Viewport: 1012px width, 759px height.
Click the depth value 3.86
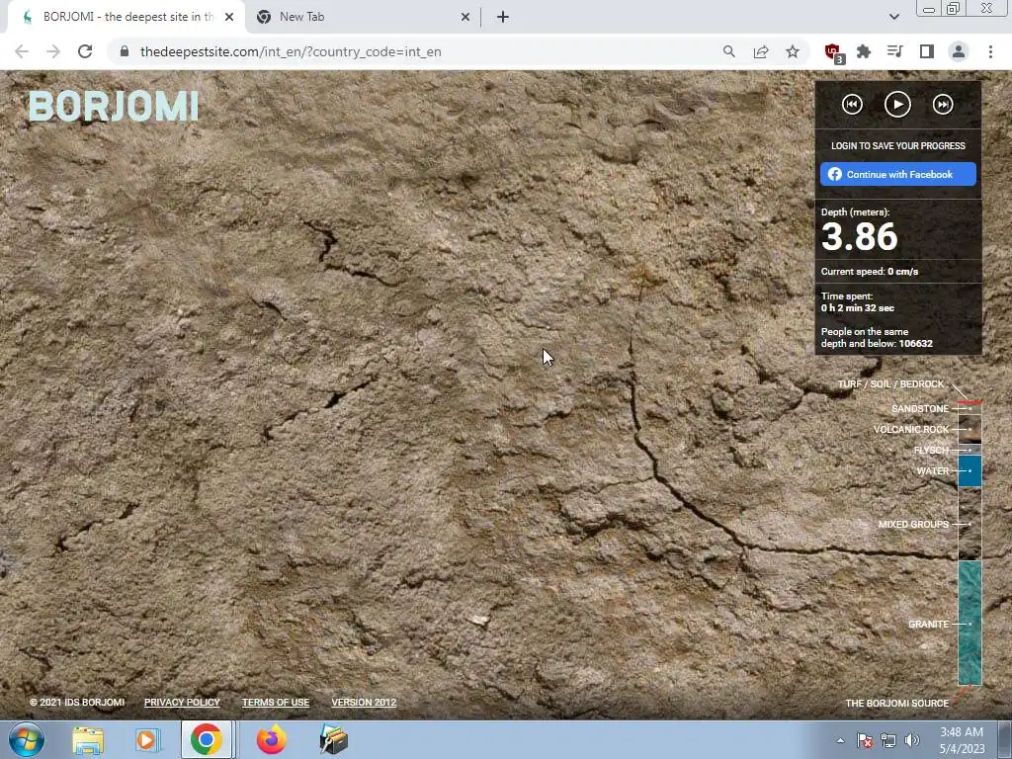coord(859,236)
